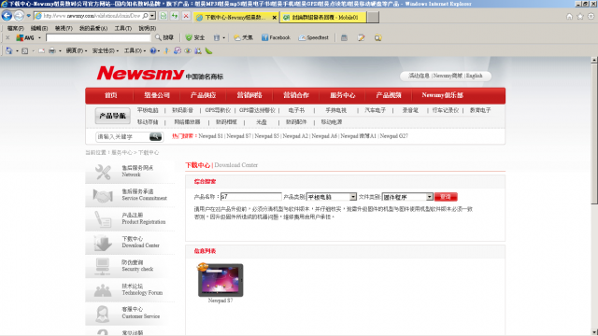
Task: Open the Favorites star icon
Action: tap(580, 17)
